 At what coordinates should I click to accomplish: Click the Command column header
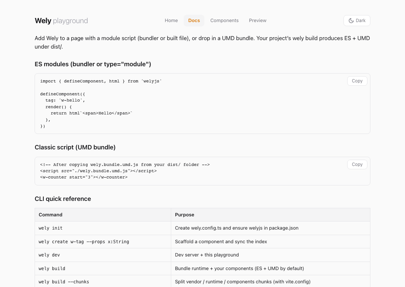coord(50,215)
